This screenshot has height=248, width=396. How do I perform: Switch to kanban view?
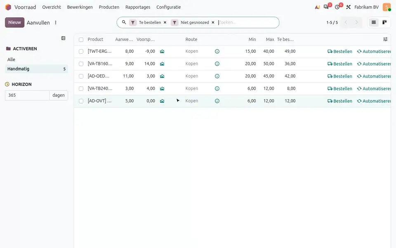[384, 22]
